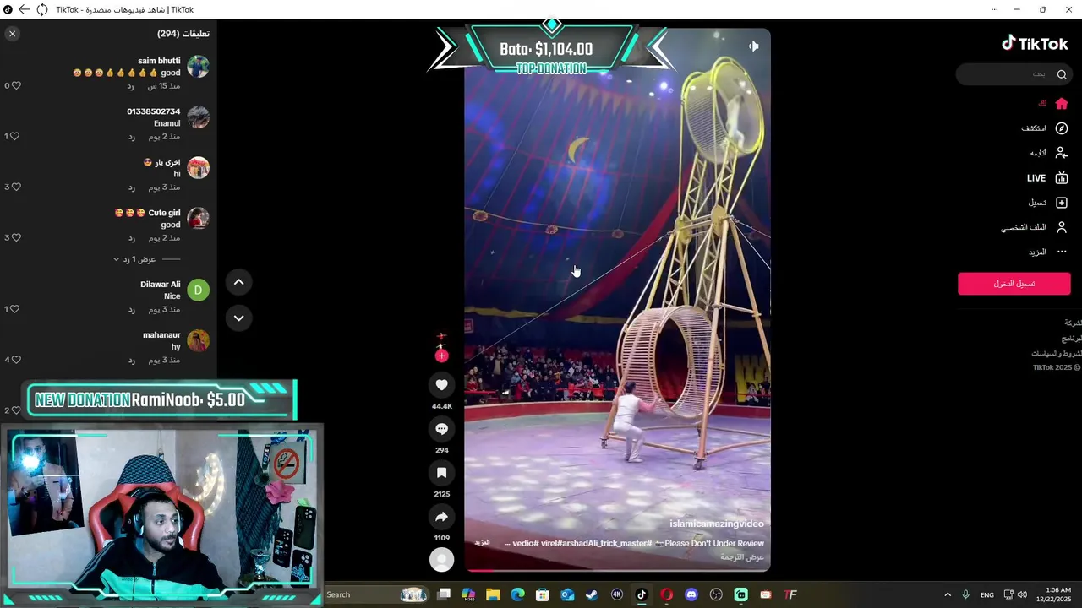Open the TikTok logo home link

(1035, 43)
